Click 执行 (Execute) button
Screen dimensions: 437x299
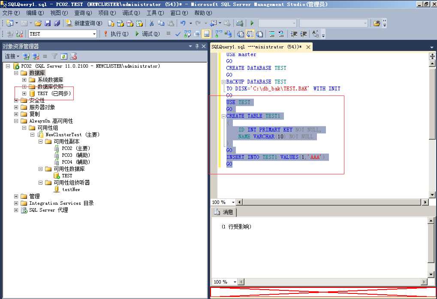(116, 34)
